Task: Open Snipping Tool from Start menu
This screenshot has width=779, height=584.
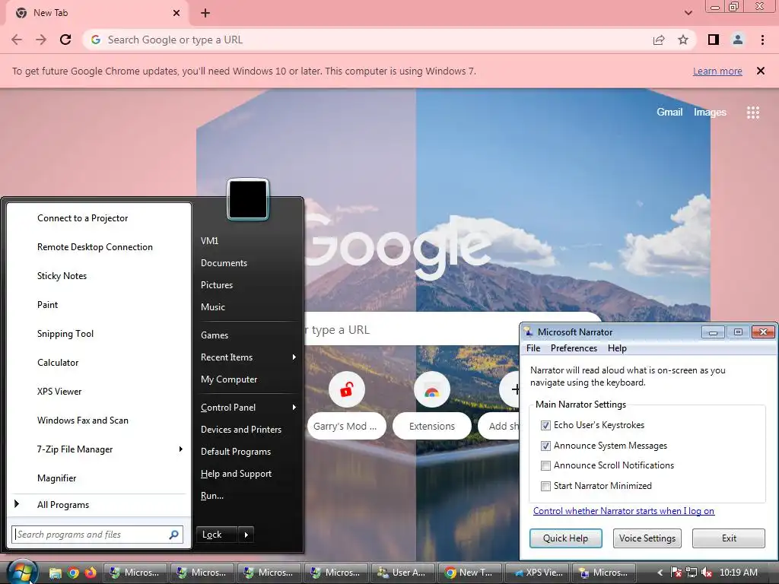Action: click(x=98, y=334)
